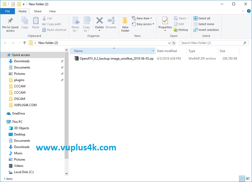Open the OSCAM folder
252x182 pixels.
20,99
